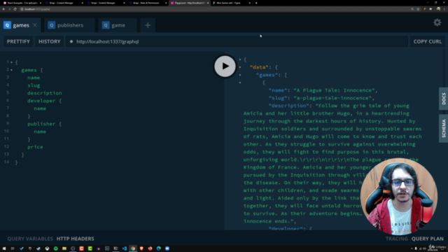
Task: Open Task View on the taskbar
Action: [13, 248]
